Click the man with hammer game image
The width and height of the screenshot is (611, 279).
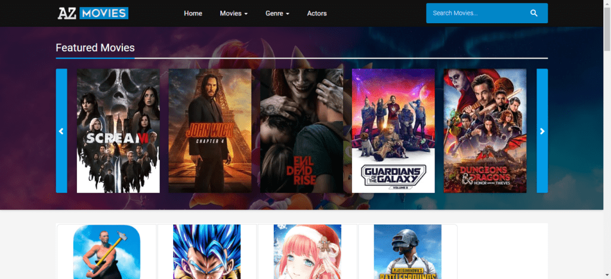point(107,252)
